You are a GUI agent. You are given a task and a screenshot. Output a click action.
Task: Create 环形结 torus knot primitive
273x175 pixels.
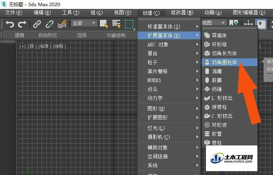[230, 44]
